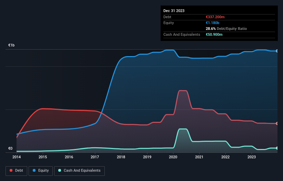Toggle the Equity legend button
This screenshot has width=283, height=181.
[41, 171]
